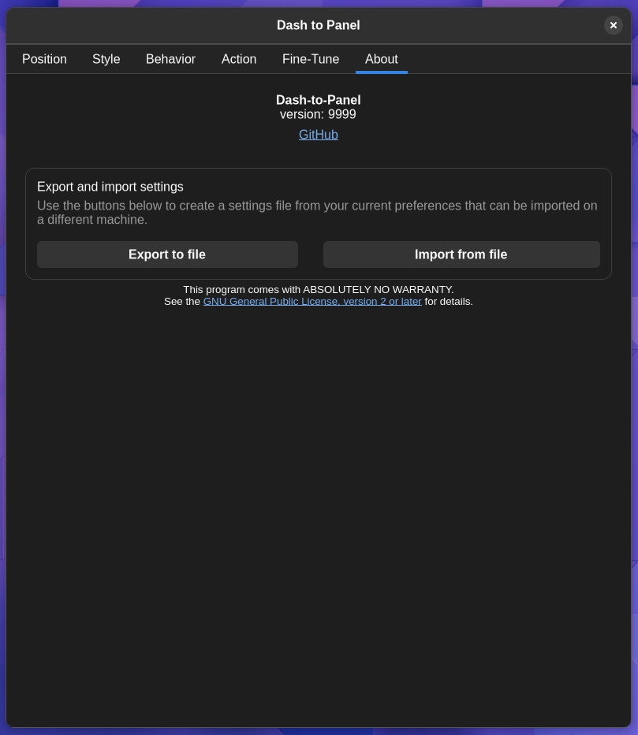The height and width of the screenshot is (735, 638).
Task: Click the 'version: 9999' text
Action: (x=318, y=114)
